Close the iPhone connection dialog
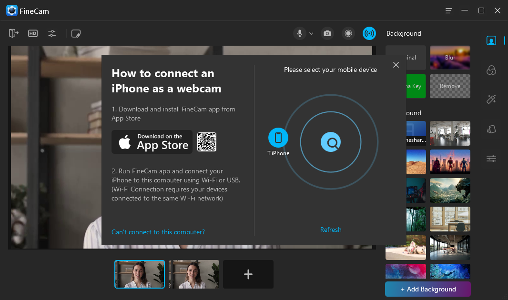 [396, 65]
